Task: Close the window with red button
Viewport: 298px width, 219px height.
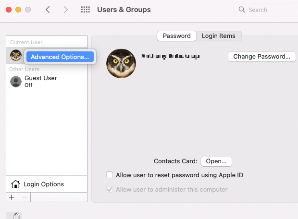Action: click(x=9, y=10)
